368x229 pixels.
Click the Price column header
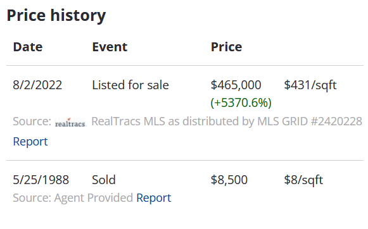pyautogui.click(x=226, y=47)
